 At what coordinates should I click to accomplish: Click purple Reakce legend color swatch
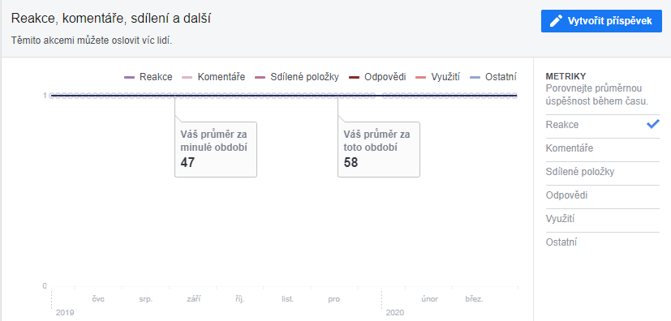(129, 77)
